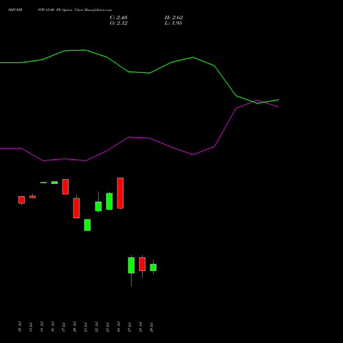Select the 23 Jul date axis label
343x343 pixels.
click(108, 327)
